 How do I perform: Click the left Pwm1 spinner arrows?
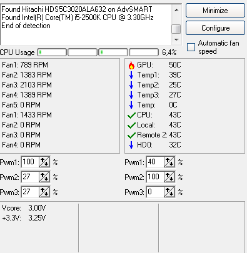coord(44,162)
